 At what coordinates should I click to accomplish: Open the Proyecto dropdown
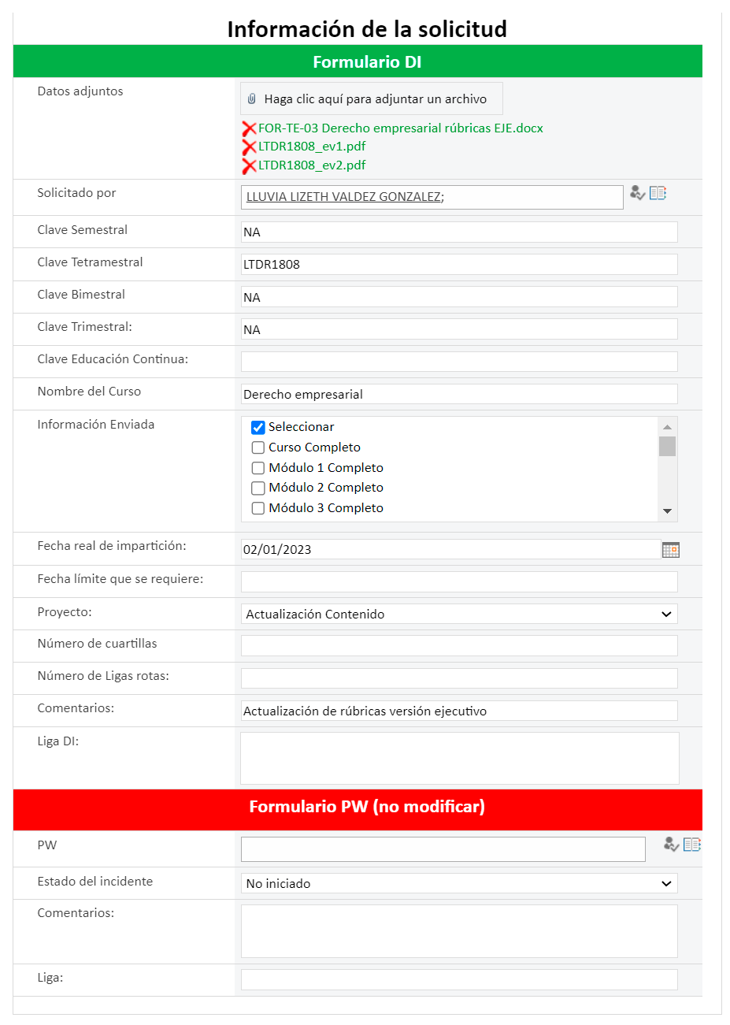pyautogui.click(x=459, y=614)
